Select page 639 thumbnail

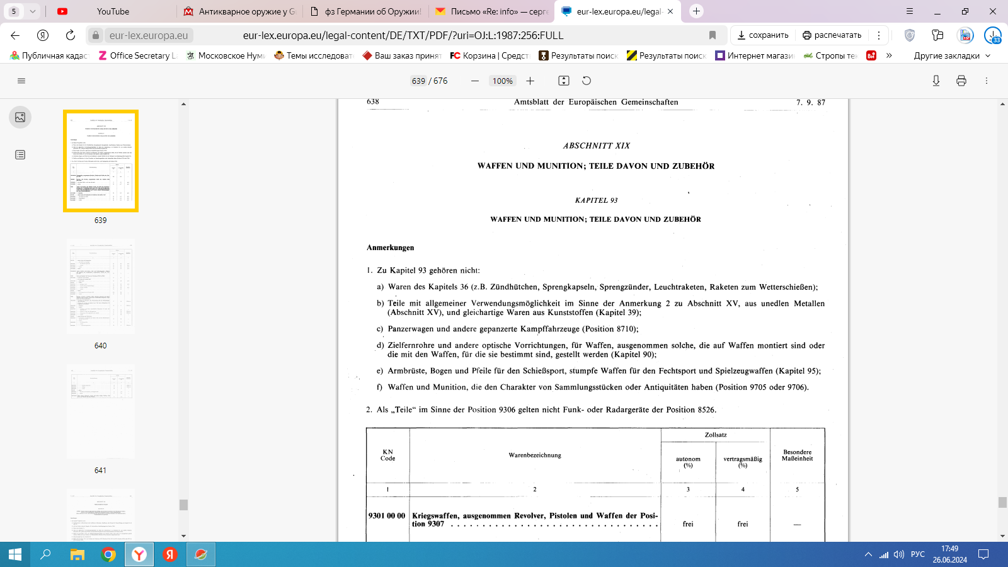(101, 161)
